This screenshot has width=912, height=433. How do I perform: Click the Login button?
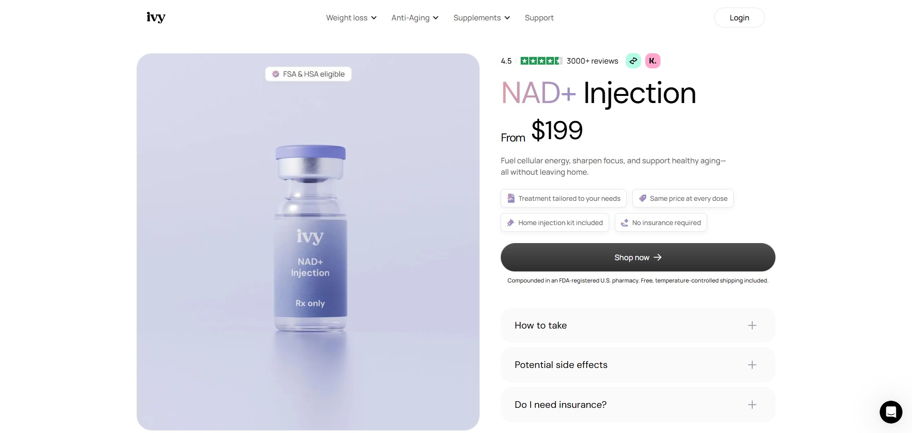point(739,18)
